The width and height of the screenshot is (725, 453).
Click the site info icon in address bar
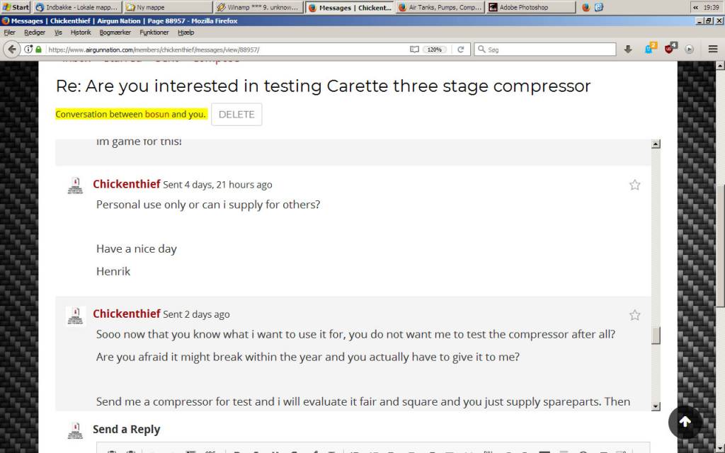point(28,50)
